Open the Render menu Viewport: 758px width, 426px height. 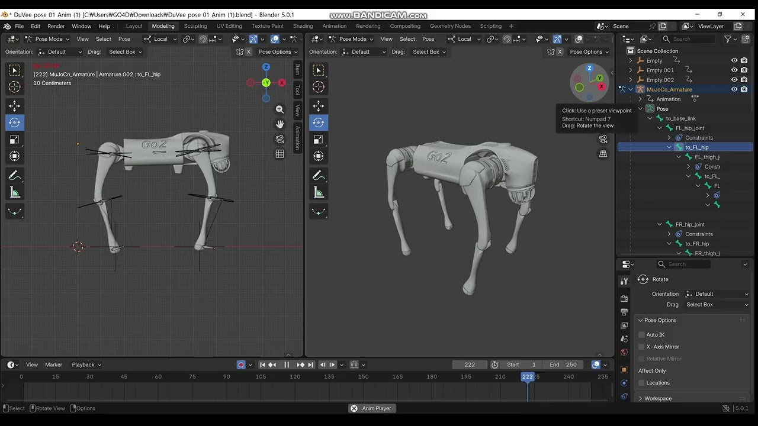pos(56,26)
